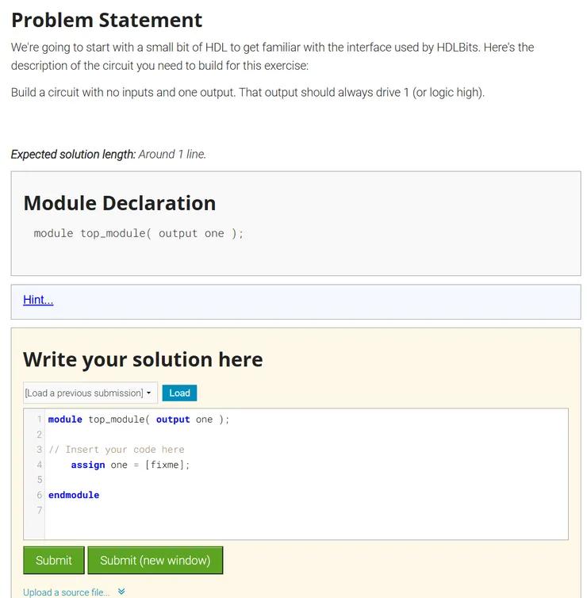The height and width of the screenshot is (598, 587).
Task: Click the assign keyword on line 4
Action: (x=88, y=465)
